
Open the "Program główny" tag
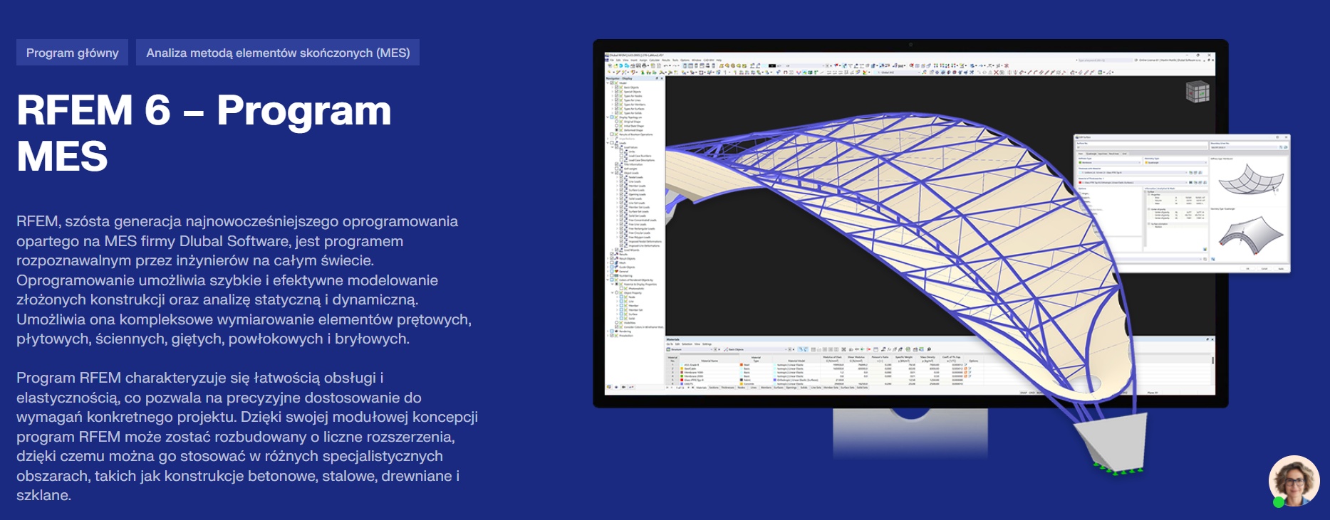[x=72, y=53]
